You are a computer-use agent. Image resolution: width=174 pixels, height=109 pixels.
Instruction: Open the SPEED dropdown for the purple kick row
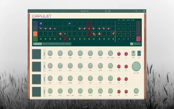(x=123, y=23)
